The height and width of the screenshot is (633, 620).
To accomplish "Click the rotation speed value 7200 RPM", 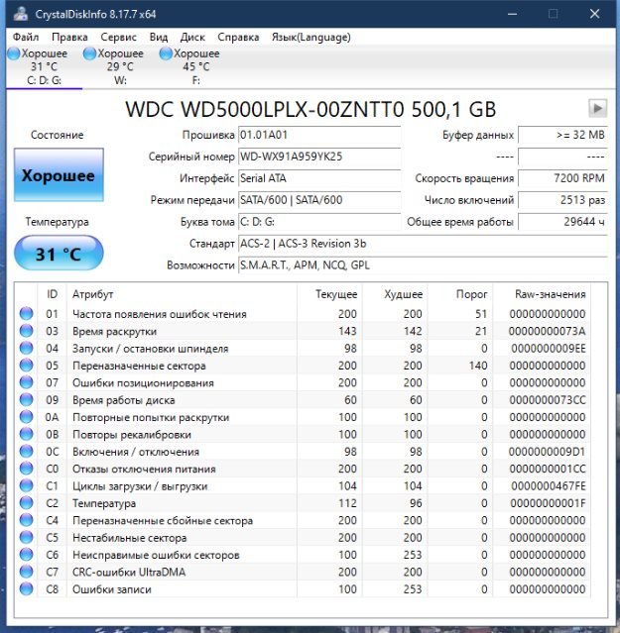I will click(562, 178).
